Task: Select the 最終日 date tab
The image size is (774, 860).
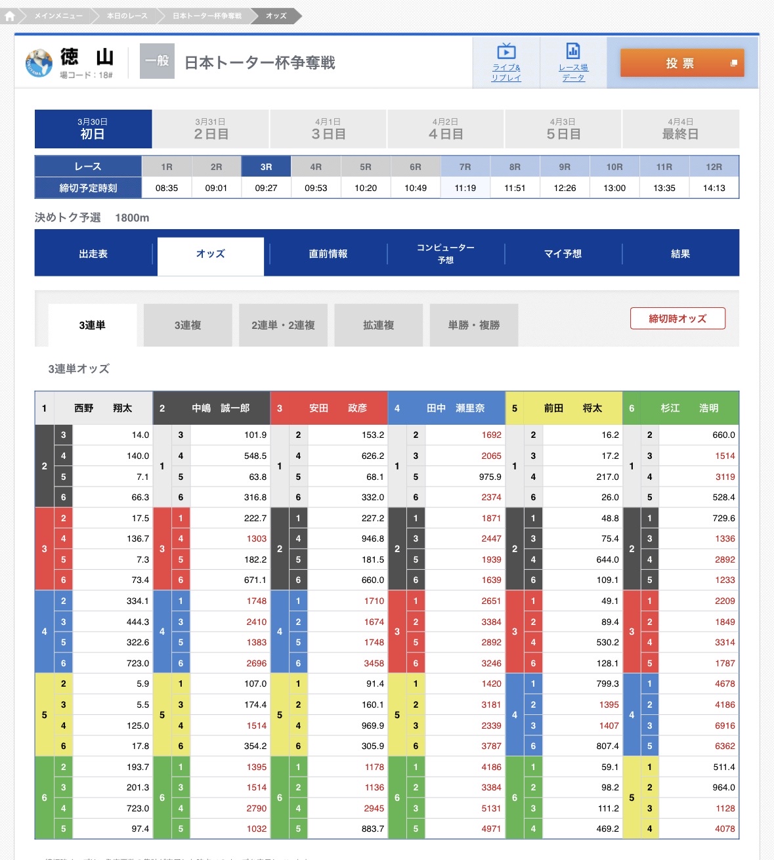Action: click(x=681, y=129)
